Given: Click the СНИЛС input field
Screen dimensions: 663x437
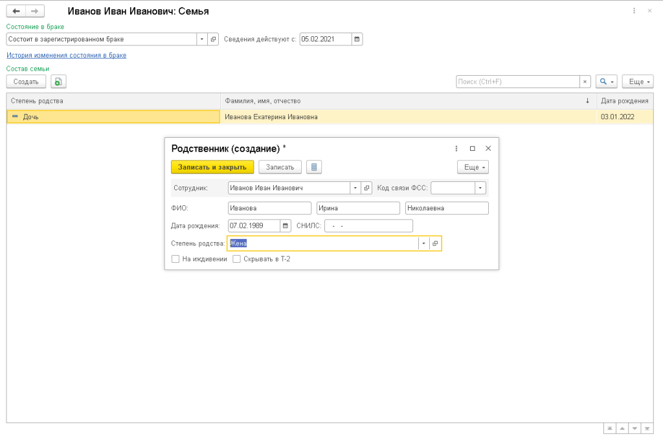Looking at the screenshot, I should click(368, 226).
